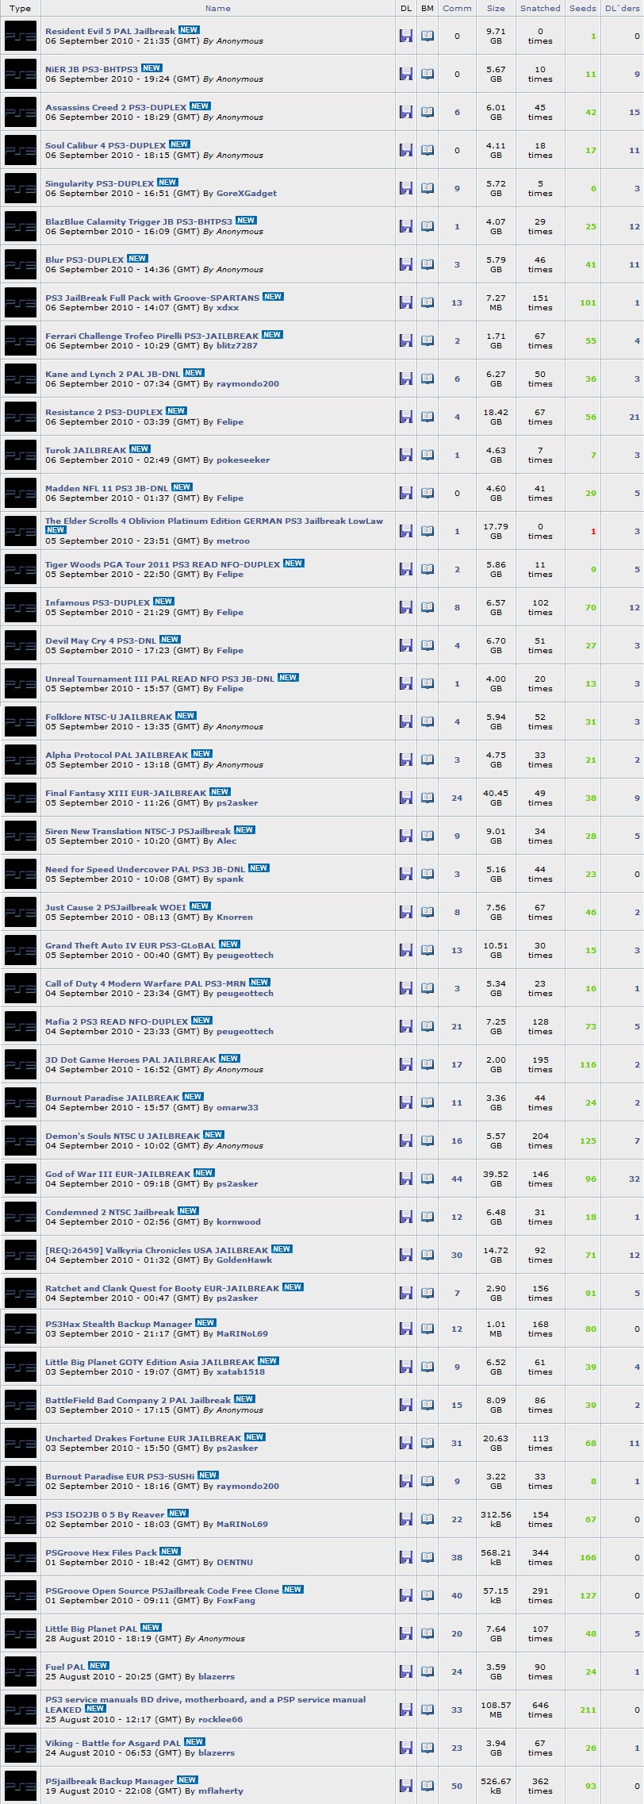Screen dimensions: 644x1804
Task: Sort by Snatched column header
Action: 540,8
